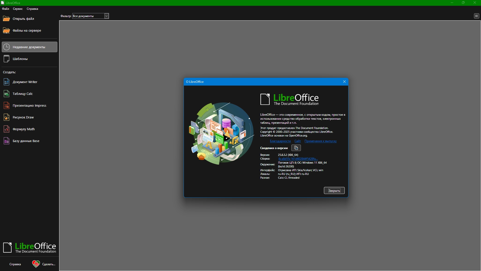Copy version info using the copy icon

point(296,148)
